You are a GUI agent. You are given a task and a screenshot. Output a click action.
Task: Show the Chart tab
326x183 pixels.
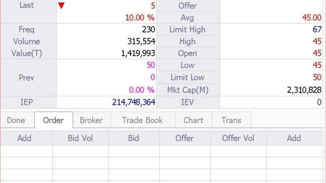pos(194,120)
